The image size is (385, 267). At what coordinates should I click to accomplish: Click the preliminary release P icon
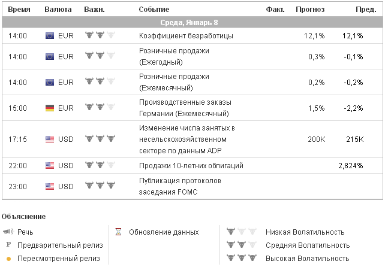pos(8,245)
